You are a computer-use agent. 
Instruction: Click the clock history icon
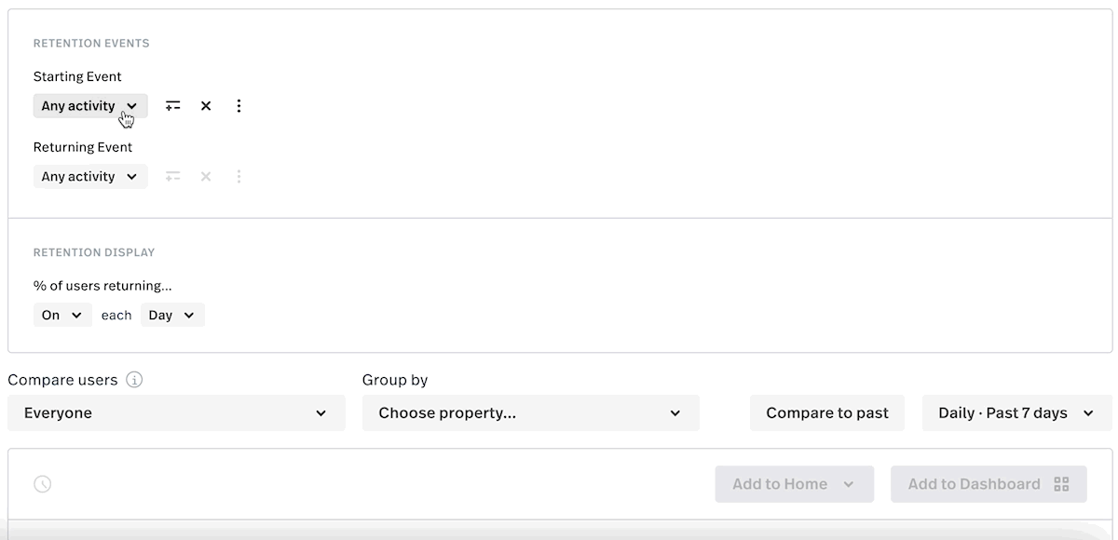pos(43,484)
